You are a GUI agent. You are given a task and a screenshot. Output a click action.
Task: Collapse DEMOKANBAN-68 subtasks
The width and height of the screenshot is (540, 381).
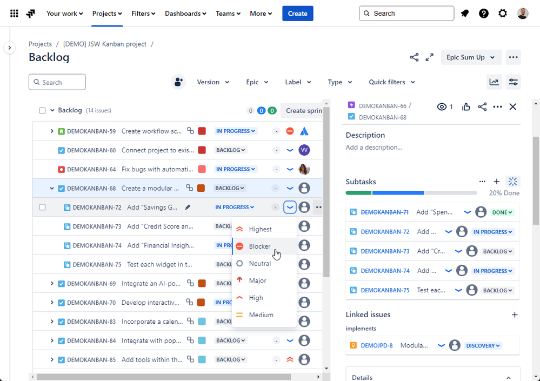coord(52,188)
